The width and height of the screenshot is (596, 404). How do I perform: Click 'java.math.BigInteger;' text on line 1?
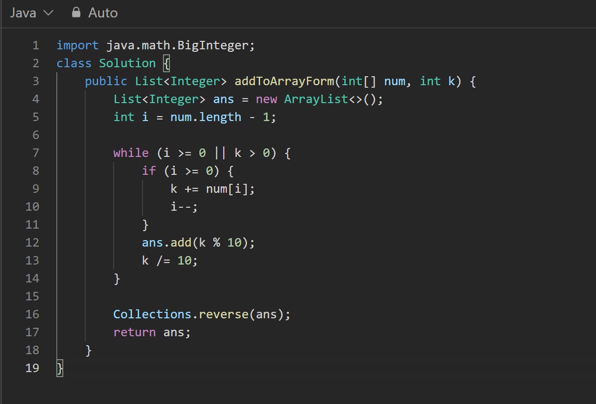coord(180,45)
